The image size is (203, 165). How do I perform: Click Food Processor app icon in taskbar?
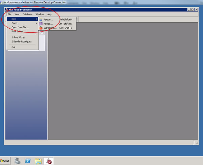point(49,161)
